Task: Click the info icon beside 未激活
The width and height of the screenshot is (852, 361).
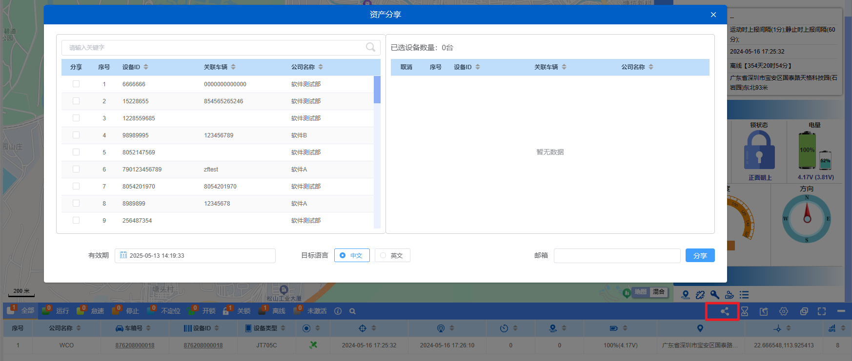Action: [x=338, y=311]
